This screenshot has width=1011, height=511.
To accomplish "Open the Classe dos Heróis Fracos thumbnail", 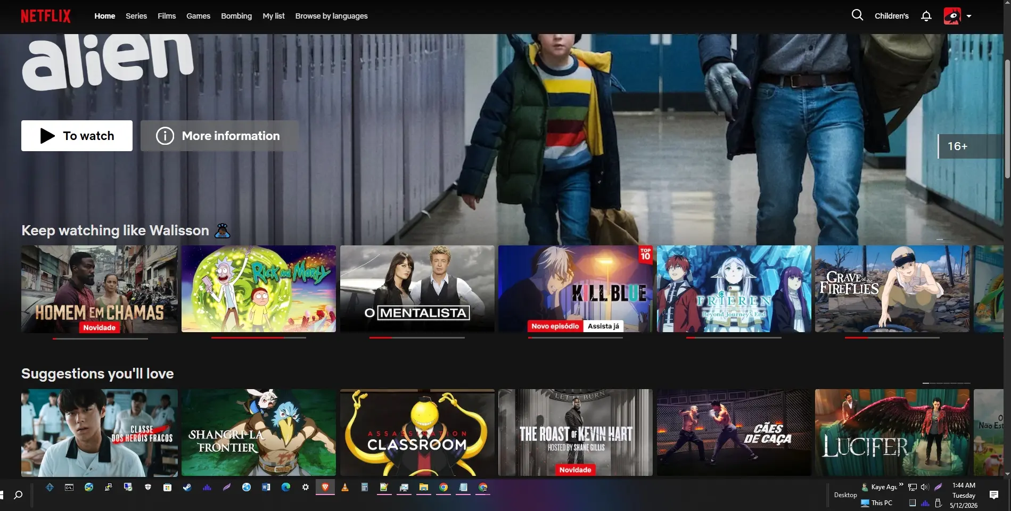I will click(x=100, y=433).
